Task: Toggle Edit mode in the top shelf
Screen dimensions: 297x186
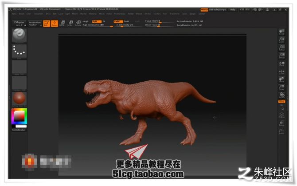Action: (47, 24)
